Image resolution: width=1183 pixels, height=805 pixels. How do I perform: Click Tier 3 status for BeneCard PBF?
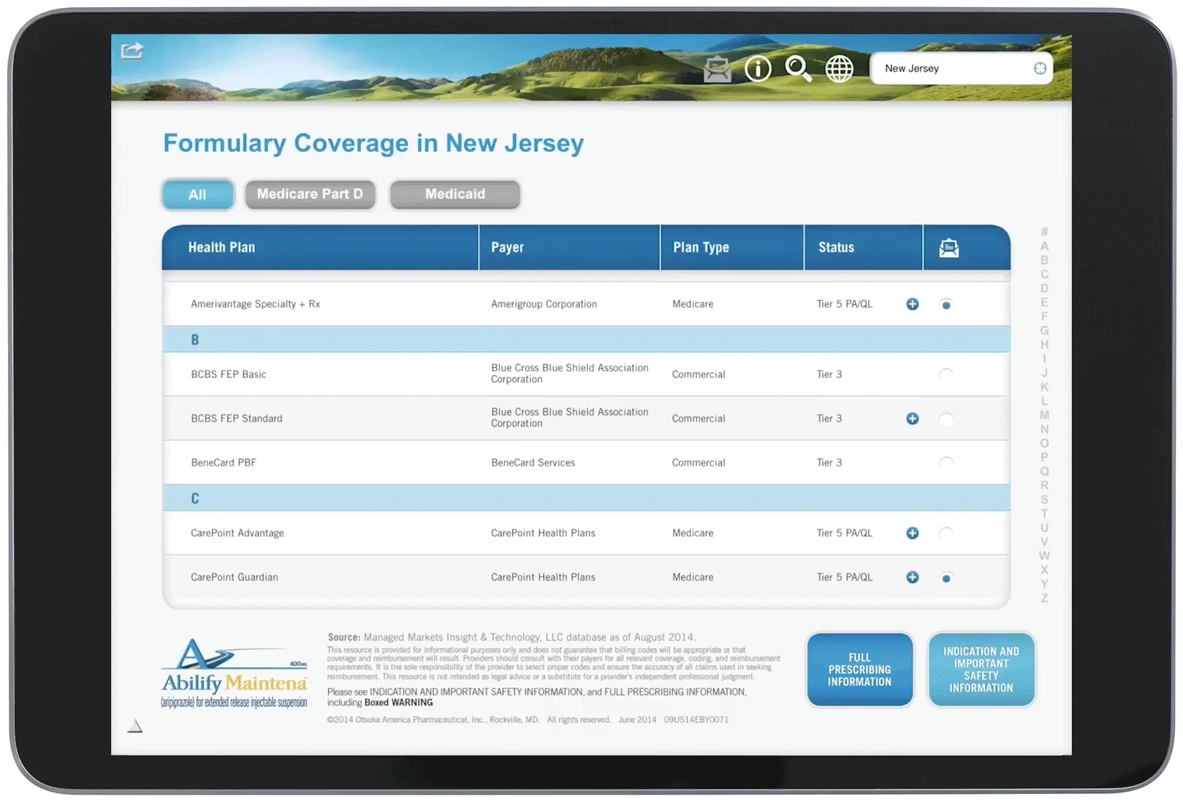[x=829, y=462]
